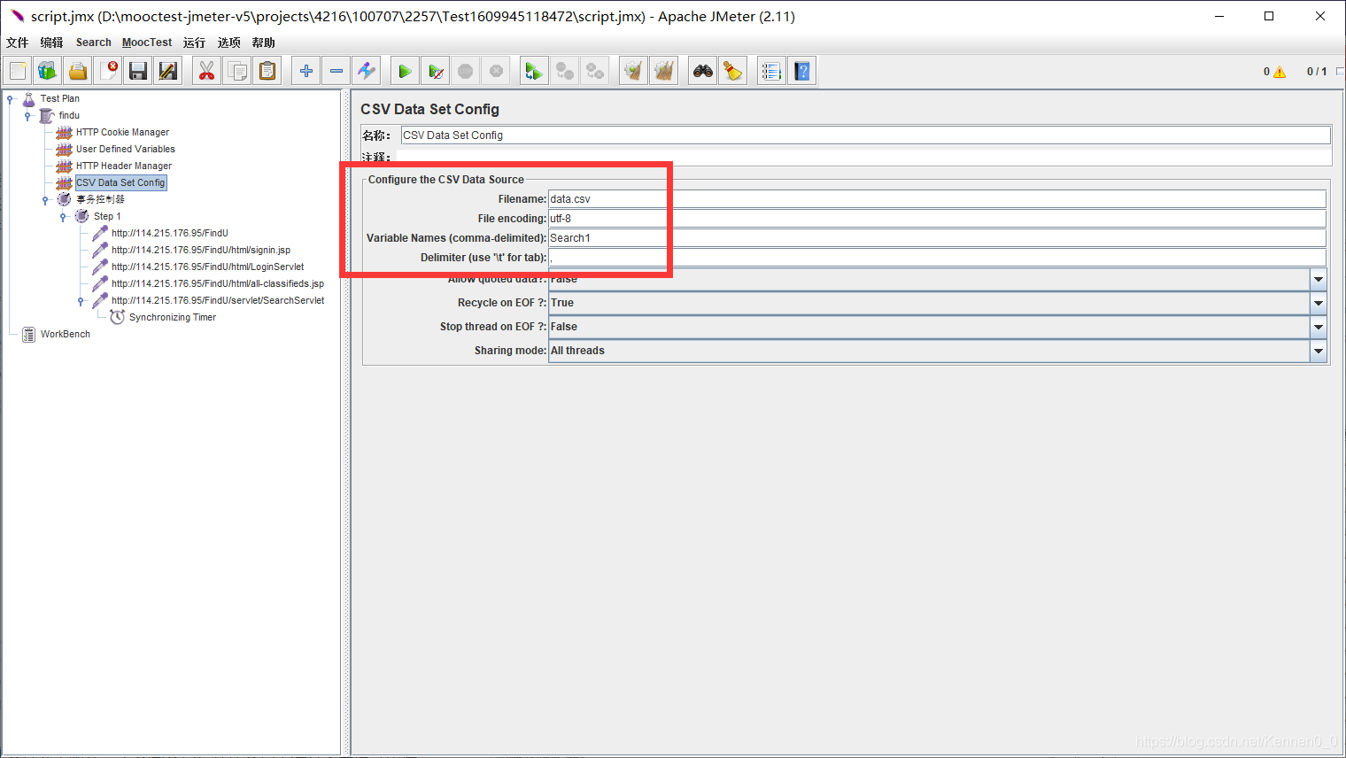Click the Open file folder icon
1346x758 pixels.
[78, 71]
